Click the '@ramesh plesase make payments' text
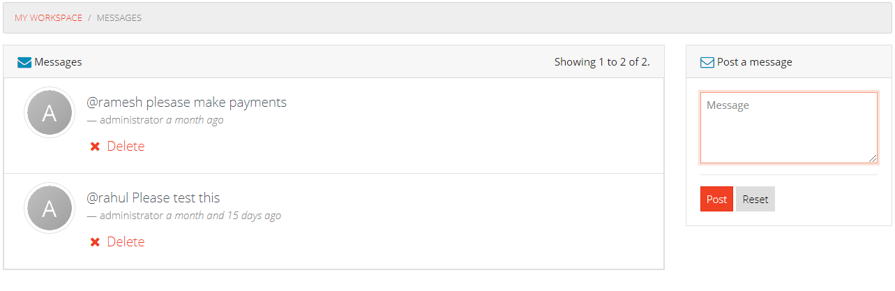 (x=186, y=103)
